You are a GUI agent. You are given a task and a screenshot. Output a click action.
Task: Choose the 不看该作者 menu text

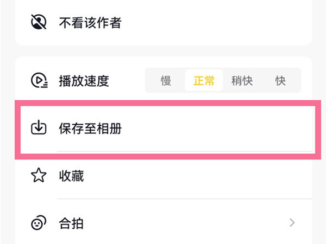pyautogui.click(x=90, y=22)
